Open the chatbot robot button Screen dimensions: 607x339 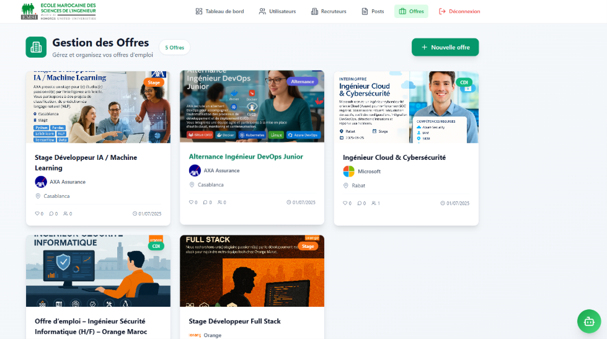point(589,321)
